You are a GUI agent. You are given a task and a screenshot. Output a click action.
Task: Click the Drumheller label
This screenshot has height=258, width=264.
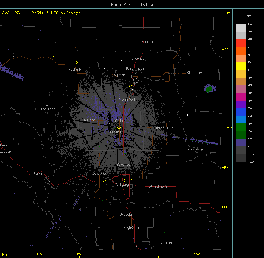point(195,149)
